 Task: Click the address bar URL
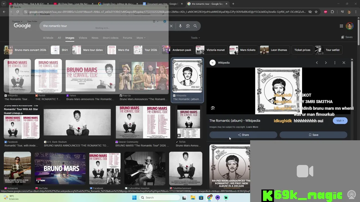(x=167, y=12)
